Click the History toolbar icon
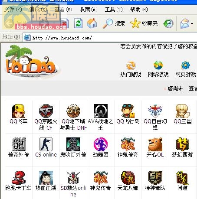 (168, 23)
